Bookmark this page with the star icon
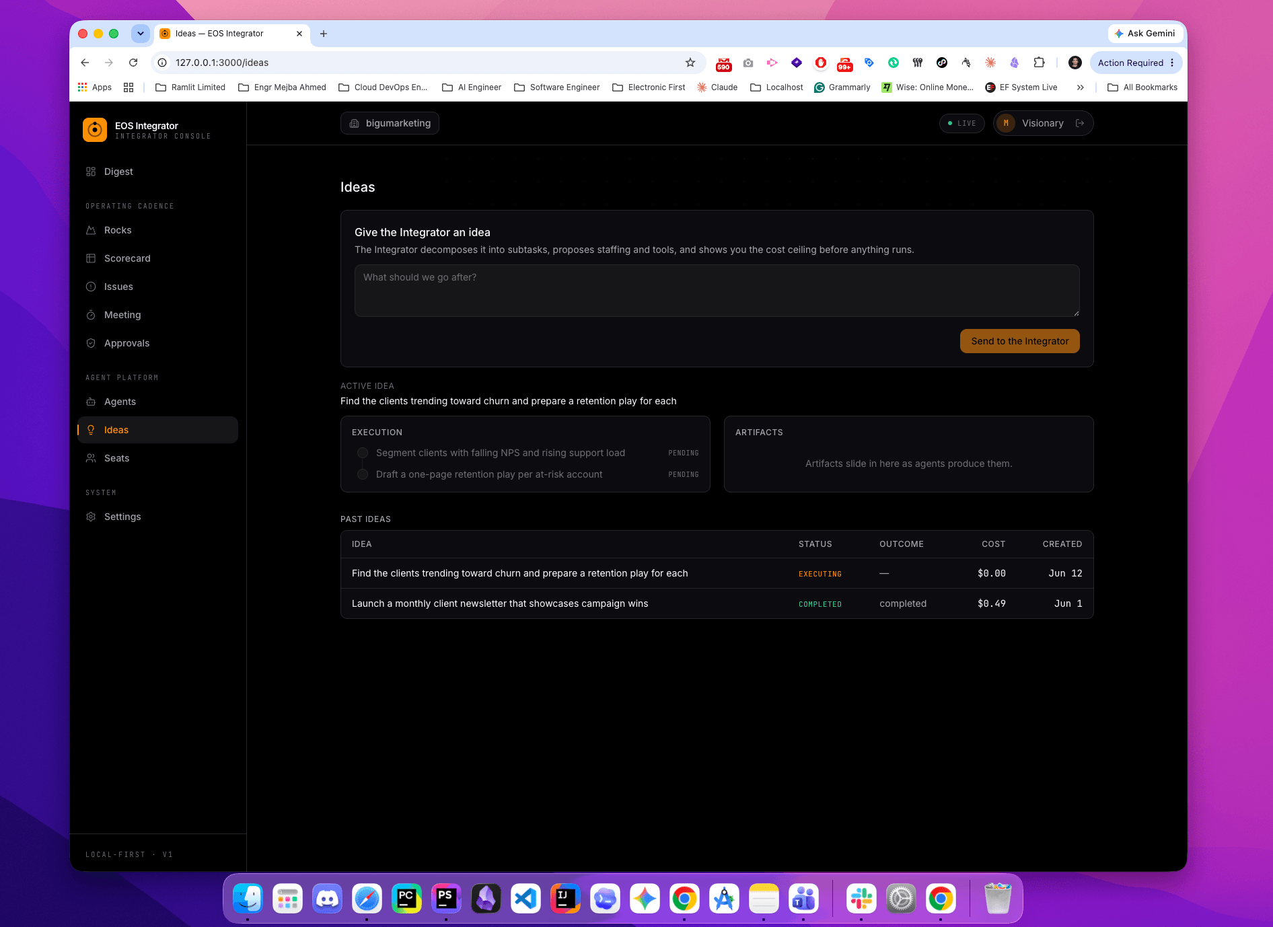Image resolution: width=1273 pixels, height=927 pixels. [690, 63]
